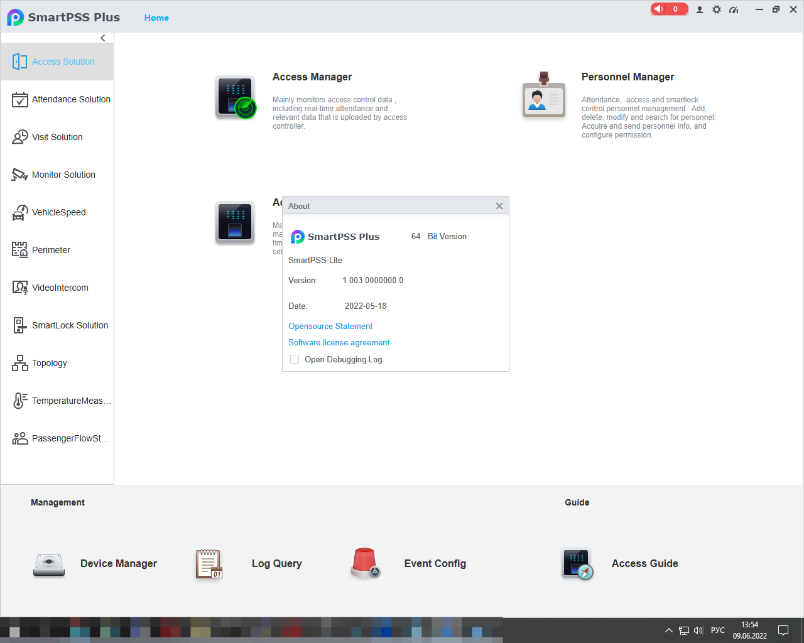This screenshot has width=804, height=643.
Task: Open the Access Guide compass icon
Action: [x=578, y=565]
